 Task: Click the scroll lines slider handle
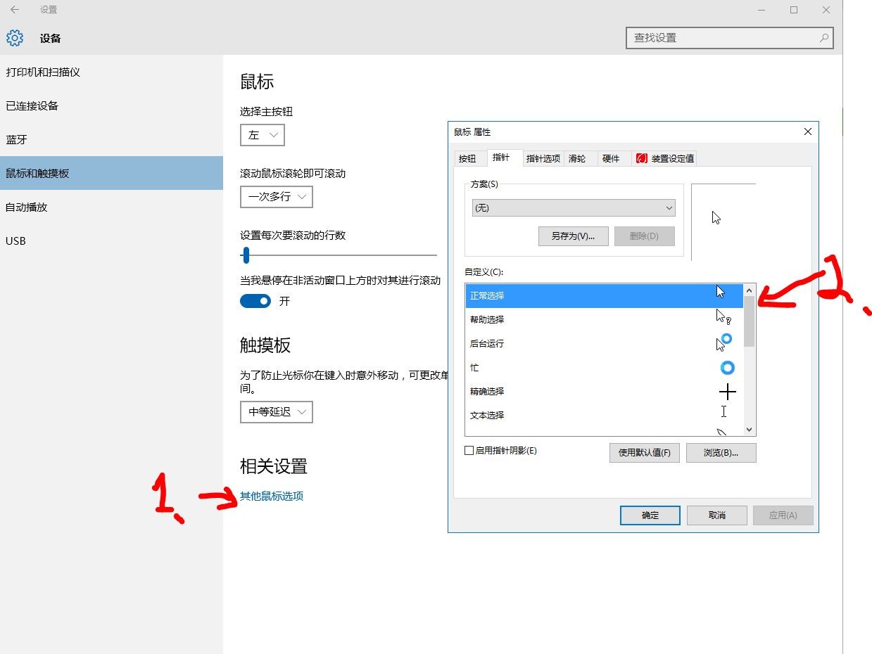click(246, 255)
